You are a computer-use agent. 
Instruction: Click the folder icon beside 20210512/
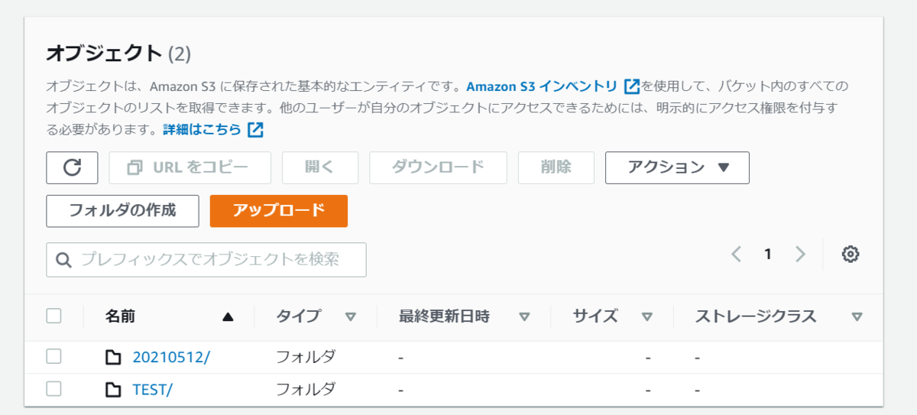113,357
